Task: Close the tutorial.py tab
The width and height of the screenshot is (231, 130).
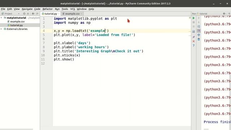Action: pyautogui.click(x=59, y=14)
